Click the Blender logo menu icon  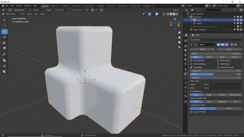[x=3, y=6]
